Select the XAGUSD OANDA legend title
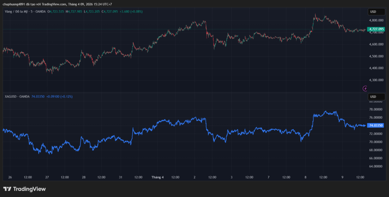This screenshot has height=197, width=389. click(x=16, y=97)
